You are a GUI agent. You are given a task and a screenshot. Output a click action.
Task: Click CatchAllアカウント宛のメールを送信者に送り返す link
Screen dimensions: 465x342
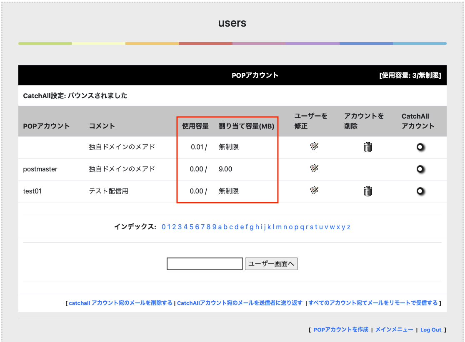click(x=240, y=303)
